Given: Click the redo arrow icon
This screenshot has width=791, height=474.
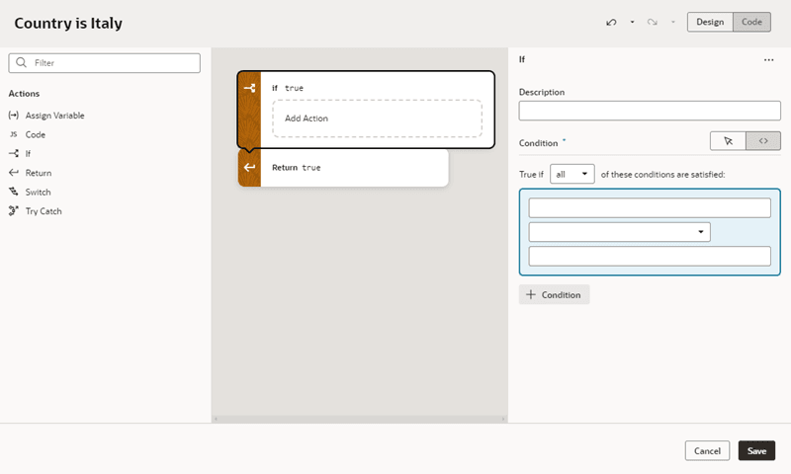Looking at the screenshot, I should pos(653,22).
